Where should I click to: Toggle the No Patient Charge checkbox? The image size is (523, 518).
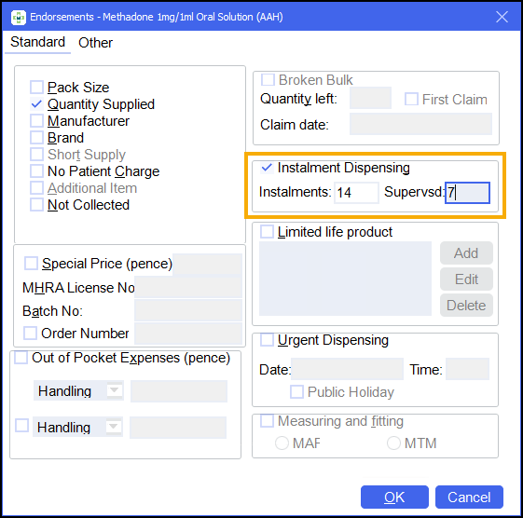point(36,171)
